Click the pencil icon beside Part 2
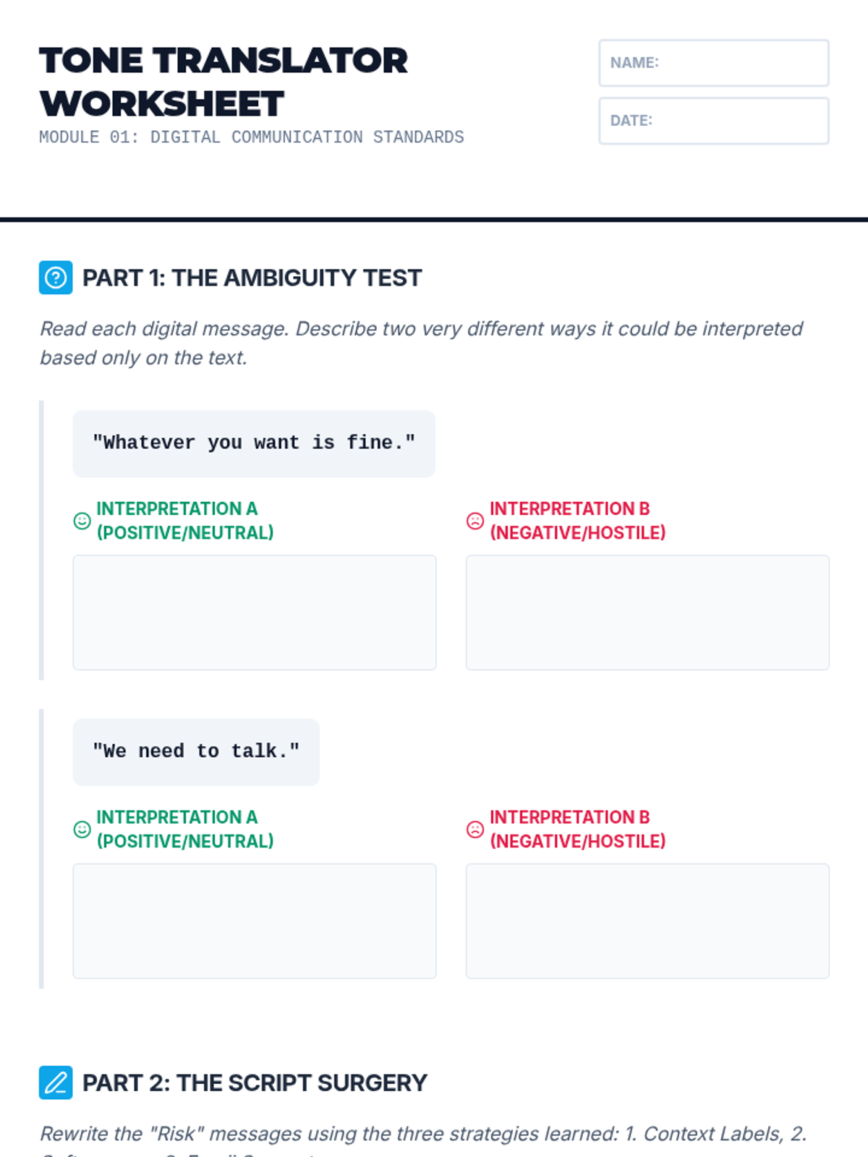Screen dimensions: 868x1157 tap(56, 1083)
